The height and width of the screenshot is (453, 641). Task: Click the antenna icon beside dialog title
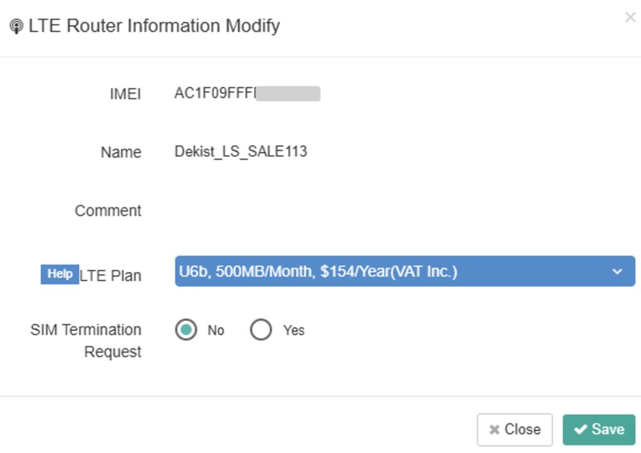point(16,26)
